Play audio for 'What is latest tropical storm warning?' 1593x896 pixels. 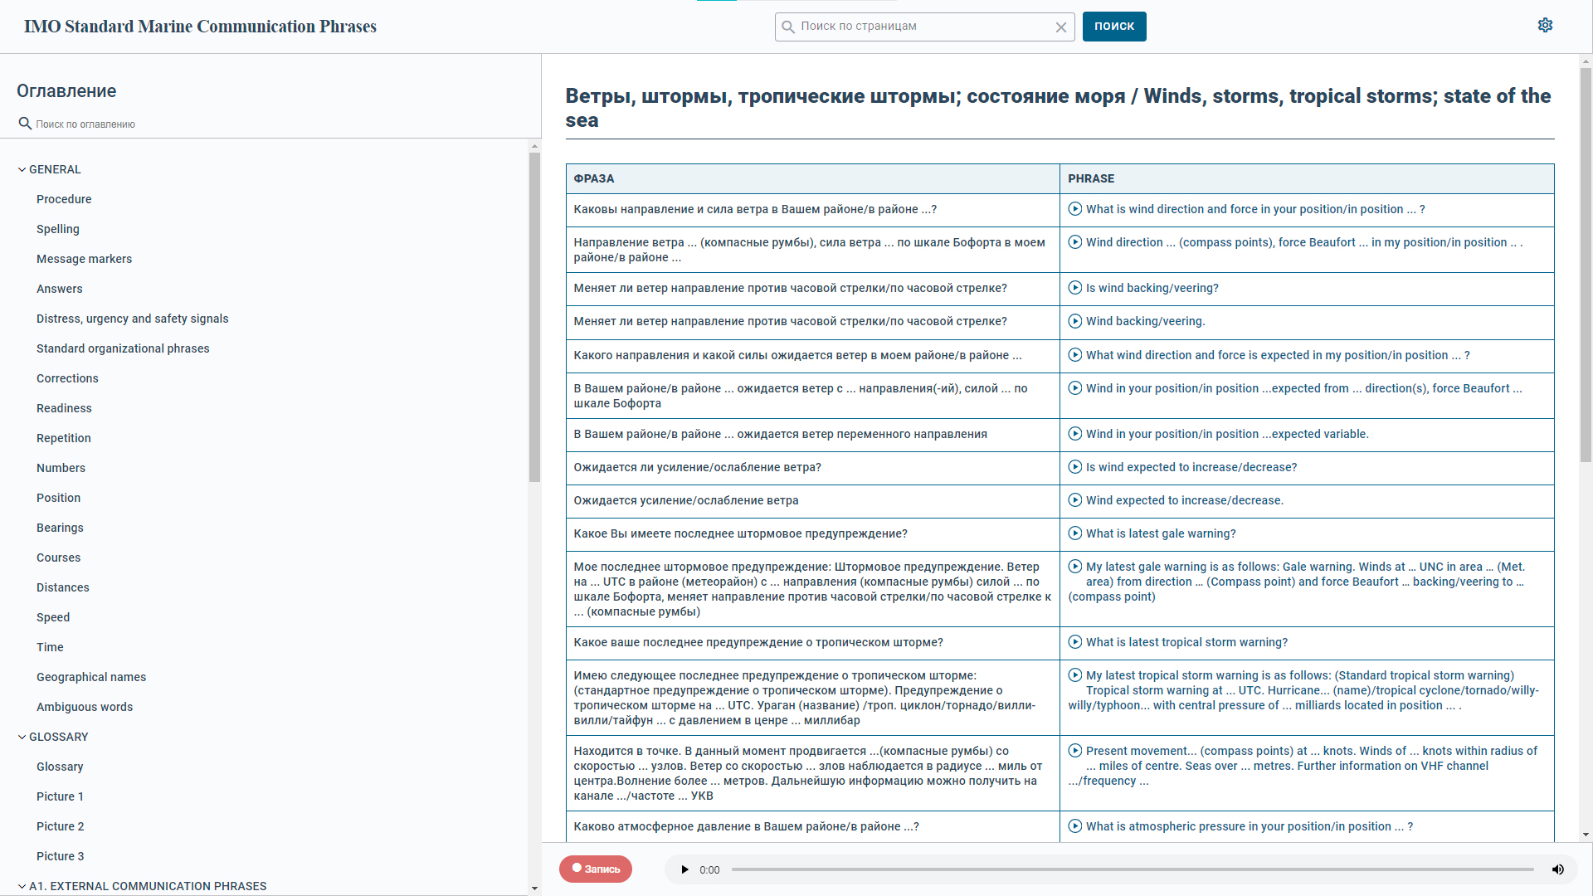tap(1075, 642)
